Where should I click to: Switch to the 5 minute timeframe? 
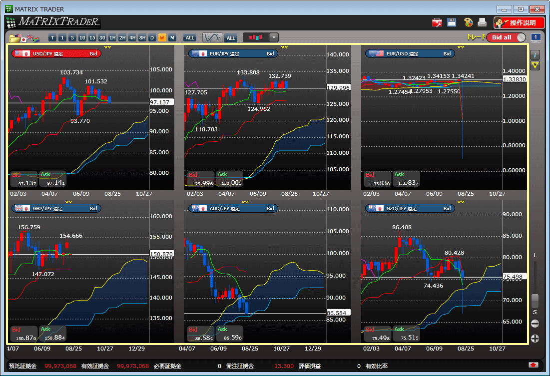[72, 38]
